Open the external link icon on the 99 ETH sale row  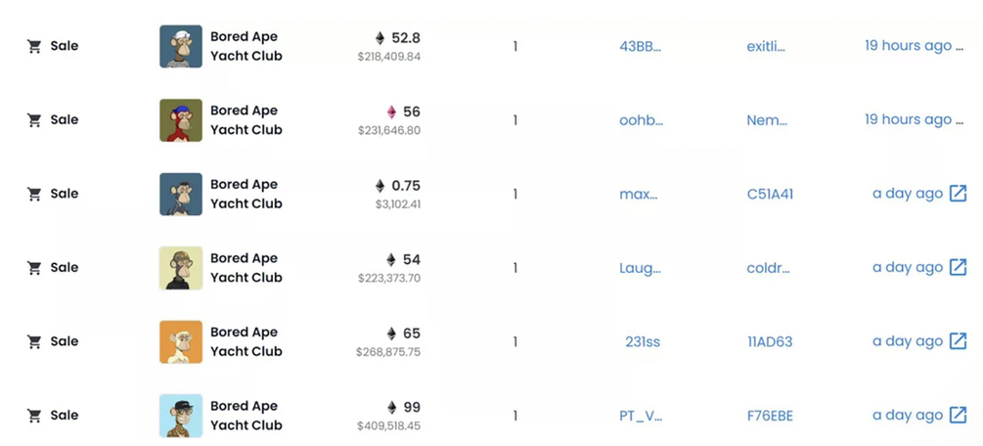[958, 415]
